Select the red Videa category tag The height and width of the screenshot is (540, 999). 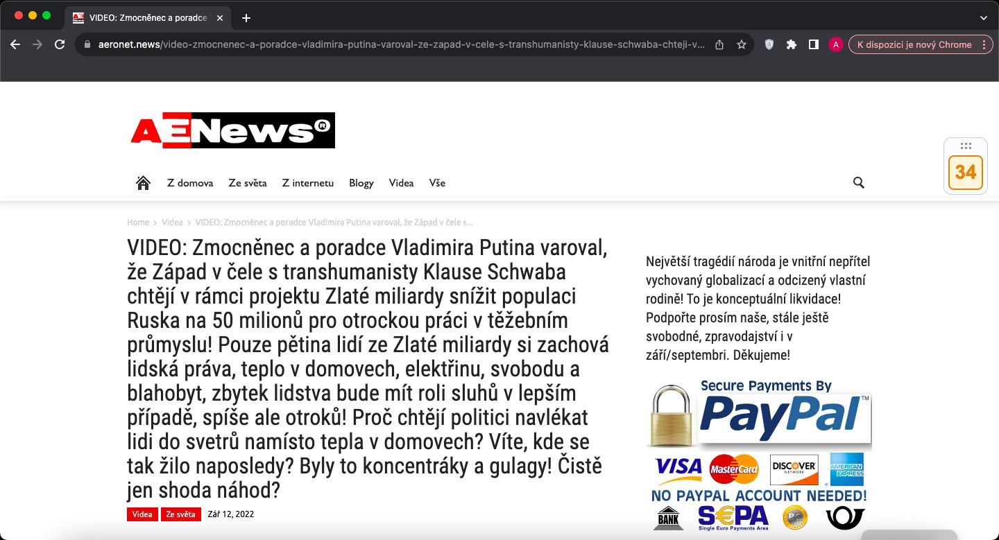tap(142, 514)
